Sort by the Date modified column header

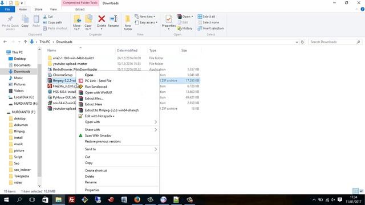pyautogui.click(x=127, y=51)
